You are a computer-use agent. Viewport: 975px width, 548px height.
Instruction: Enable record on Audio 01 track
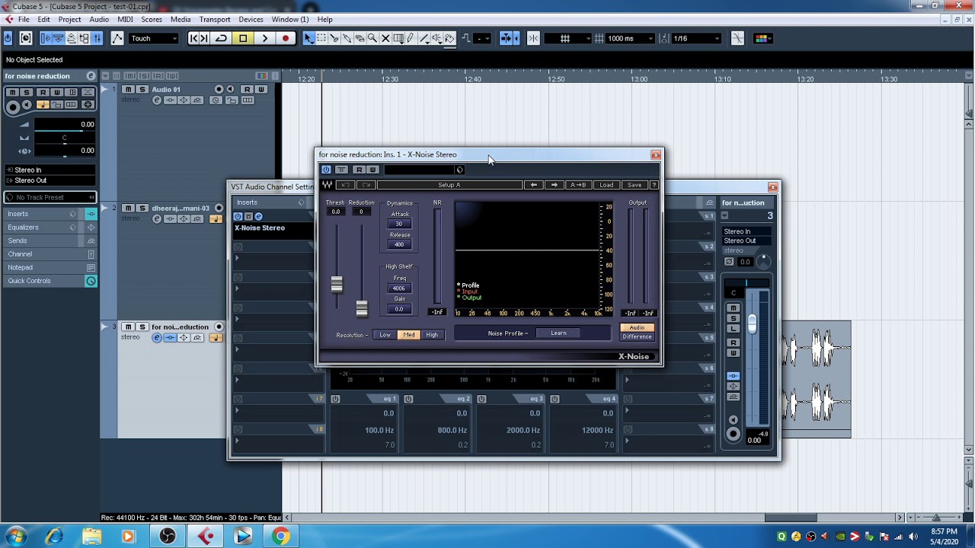click(x=219, y=89)
